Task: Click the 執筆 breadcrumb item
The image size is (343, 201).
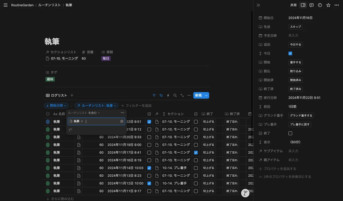Action: tap(69, 5)
